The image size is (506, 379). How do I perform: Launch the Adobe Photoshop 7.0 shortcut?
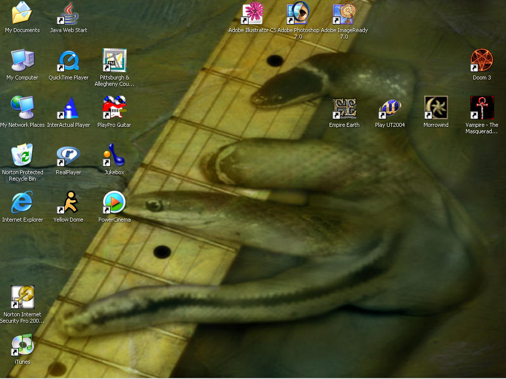point(298,13)
